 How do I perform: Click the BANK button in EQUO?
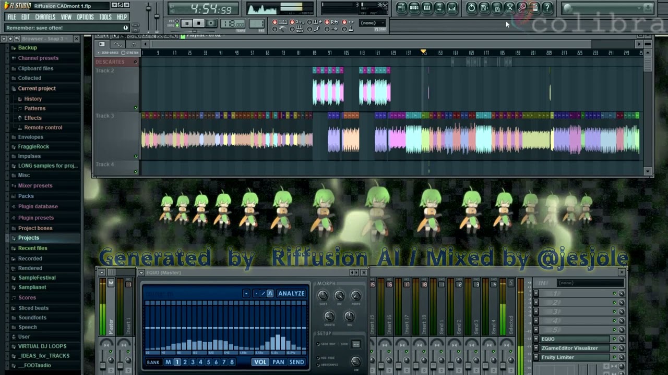point(153,362)
